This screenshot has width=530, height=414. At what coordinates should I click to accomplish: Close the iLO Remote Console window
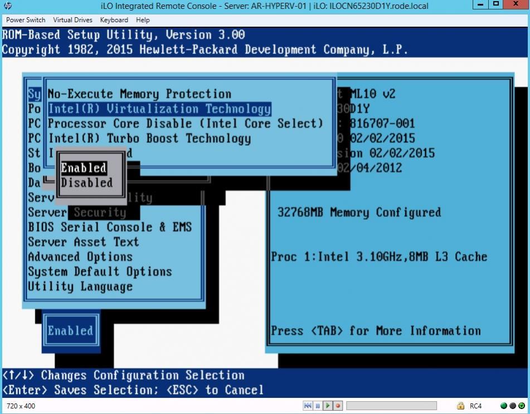point(516,4)
